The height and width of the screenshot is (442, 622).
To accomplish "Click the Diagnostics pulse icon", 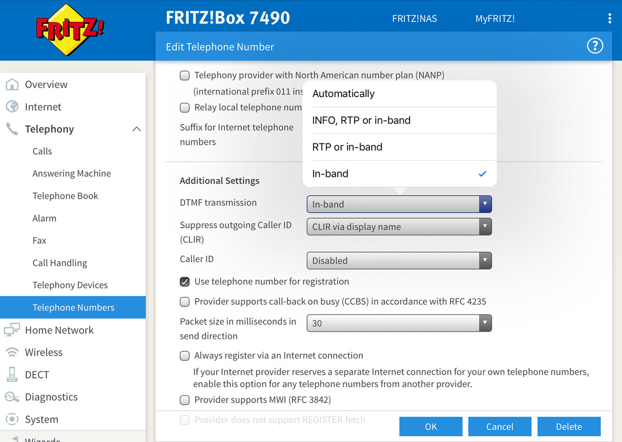I will click(x=12, y=397).
